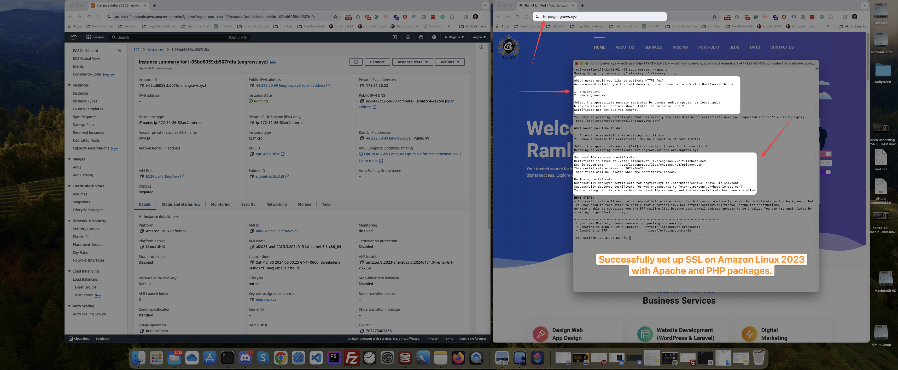Click the Connect button
This screenshot has width=898, height=370.
coord(377,62)
